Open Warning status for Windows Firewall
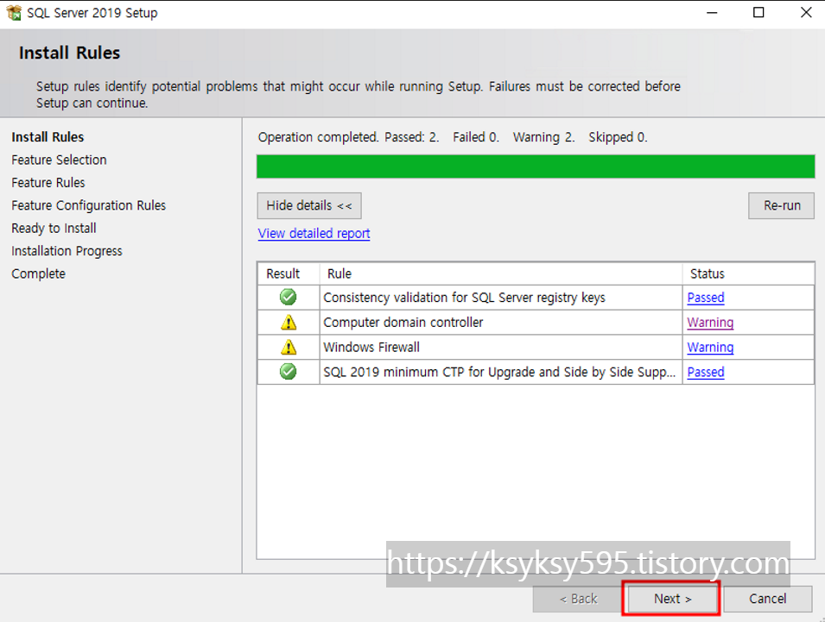 click(x=710, y=348)
